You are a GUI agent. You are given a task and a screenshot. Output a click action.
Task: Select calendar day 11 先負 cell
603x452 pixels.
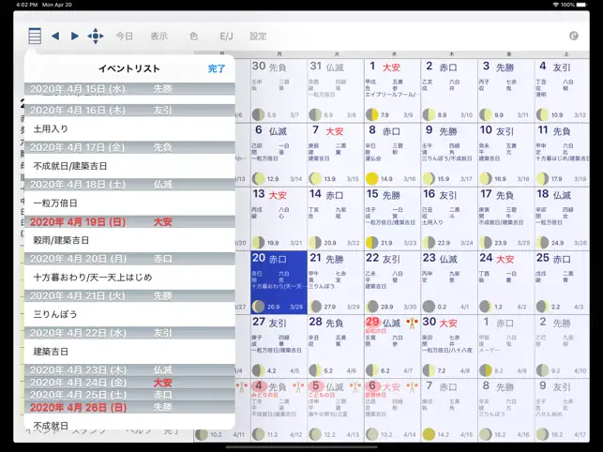pos(563,155)
